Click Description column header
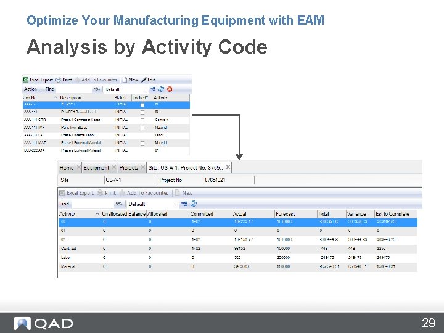Viewport: 444px width, 333px height. [x=86, y=97]
